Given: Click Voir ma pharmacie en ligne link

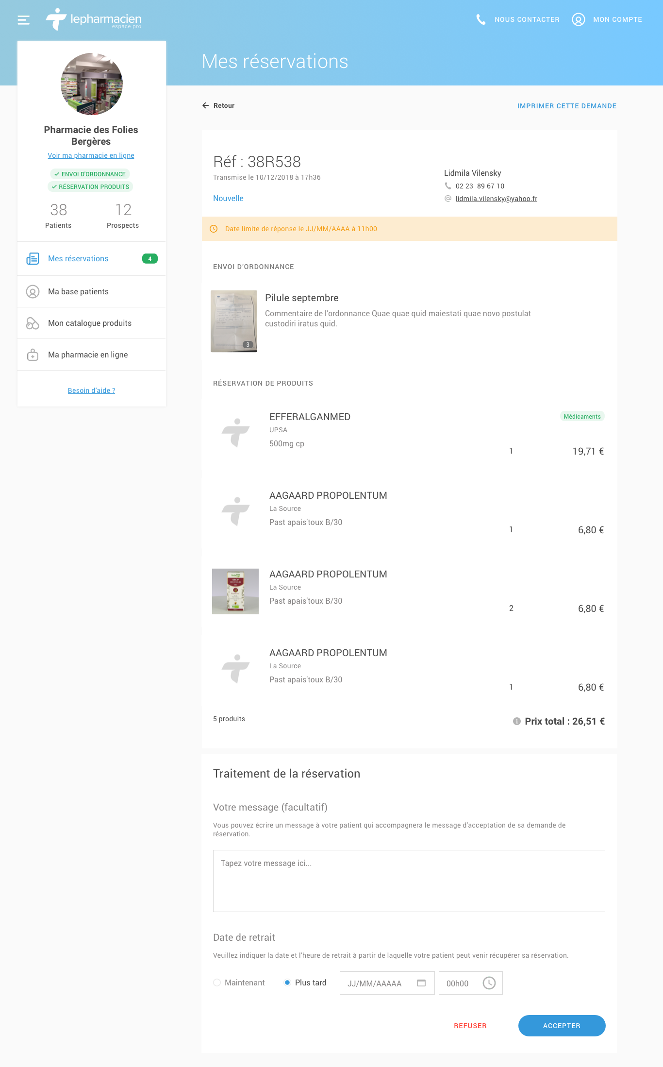Looking at the screenshot, I should click(91, 155).
